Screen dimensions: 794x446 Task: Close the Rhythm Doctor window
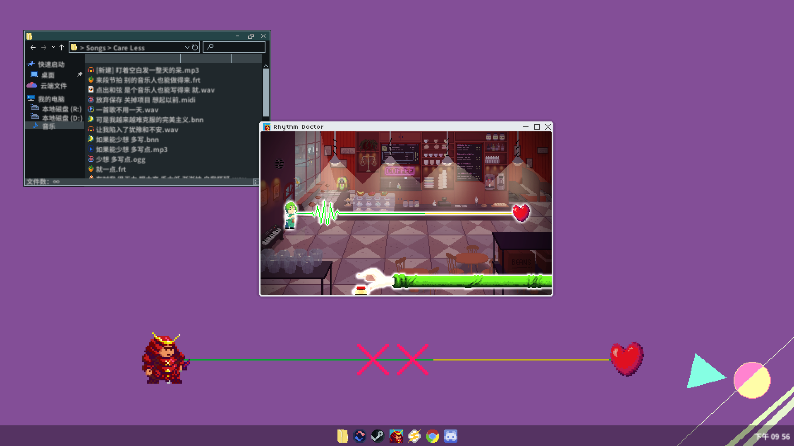[548, 127]
